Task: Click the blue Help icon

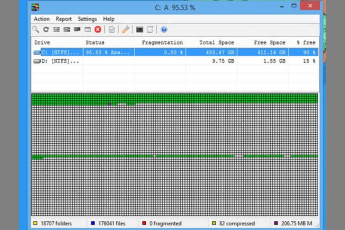Action: coord(164,29)
